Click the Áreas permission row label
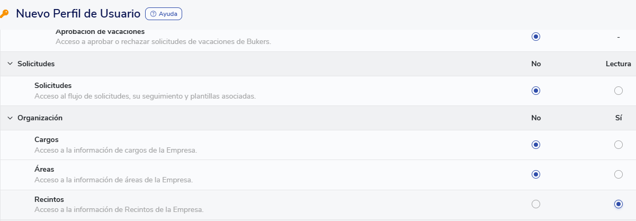The height and width of the screenshot is (221, 636). 44,169
